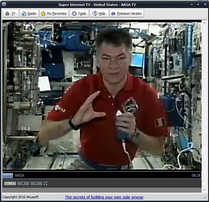Click the green Play button

(x=10, y=183)
